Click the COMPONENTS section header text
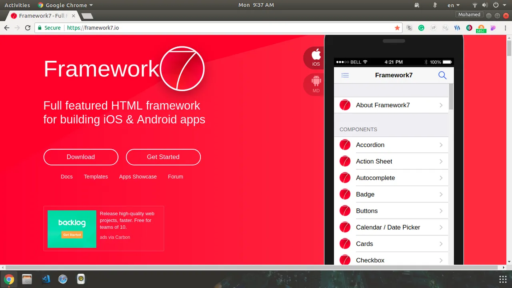512x288 pixels. pos(358,129)
